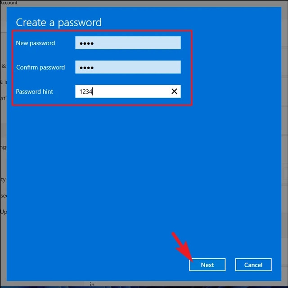
Task: Click the 1234 text in the hint field
Action: [86, 92]
